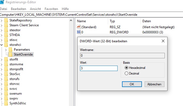Expand the stisvc tree node
Screen dimensions: 183x106
pos(2,40)
